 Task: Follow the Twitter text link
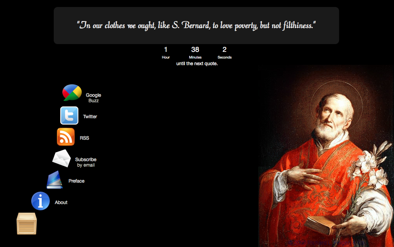(x=90, y=117)
